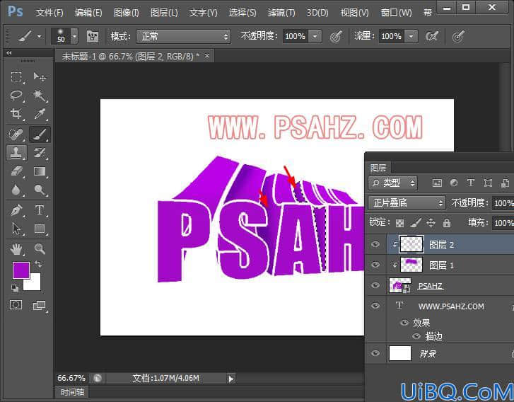The height and width of the screenshot is (402, 514).
Task: Enable airbrush build-up effects
Action: click(x=432, y=36)
